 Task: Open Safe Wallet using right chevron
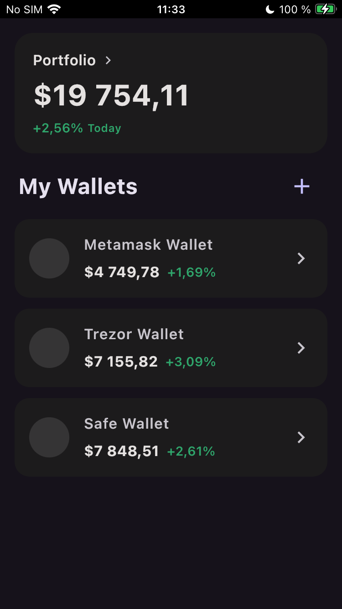[x=301, y=437]
